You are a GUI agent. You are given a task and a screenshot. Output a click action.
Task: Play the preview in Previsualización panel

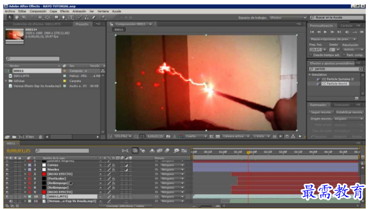325,32
